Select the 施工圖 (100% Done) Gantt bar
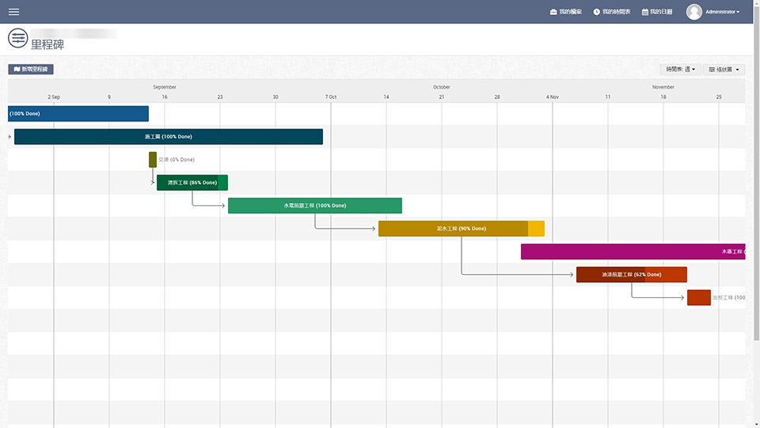 pos(168,136)
